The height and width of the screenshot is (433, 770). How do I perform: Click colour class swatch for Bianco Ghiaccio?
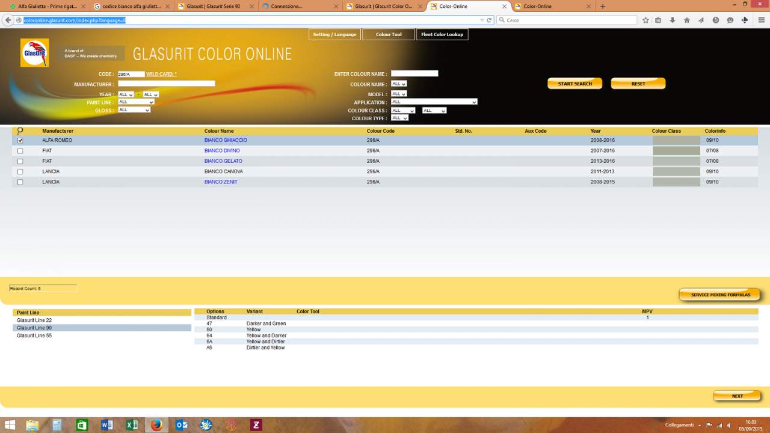[676, 141]
